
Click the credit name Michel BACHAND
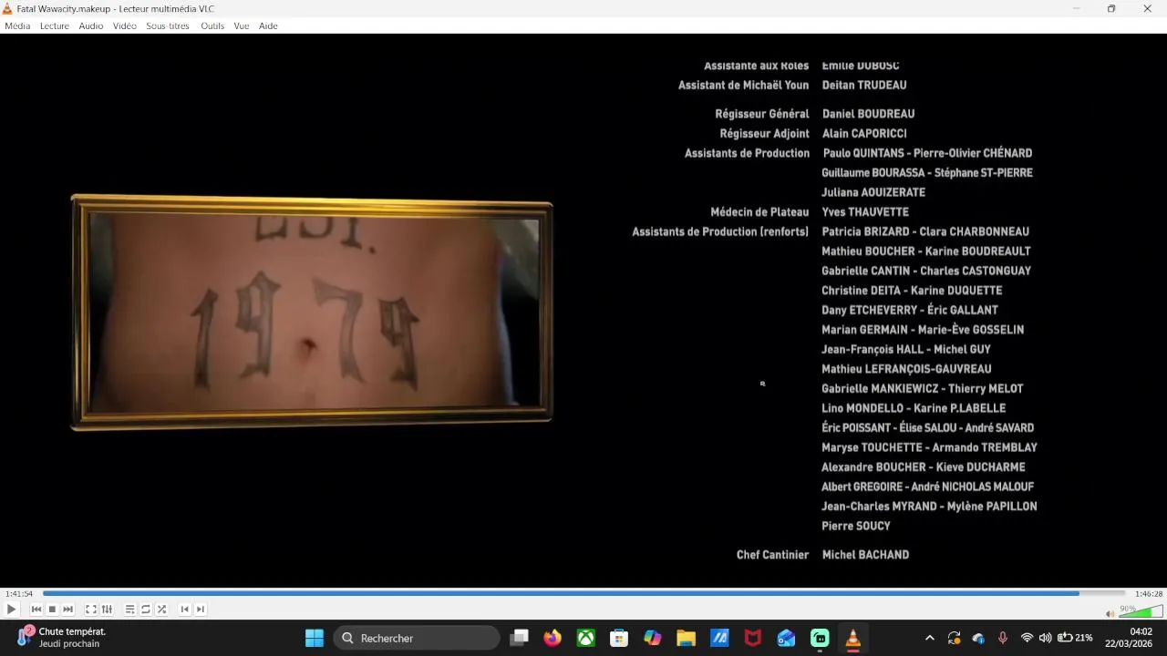(x=865, y=555)
